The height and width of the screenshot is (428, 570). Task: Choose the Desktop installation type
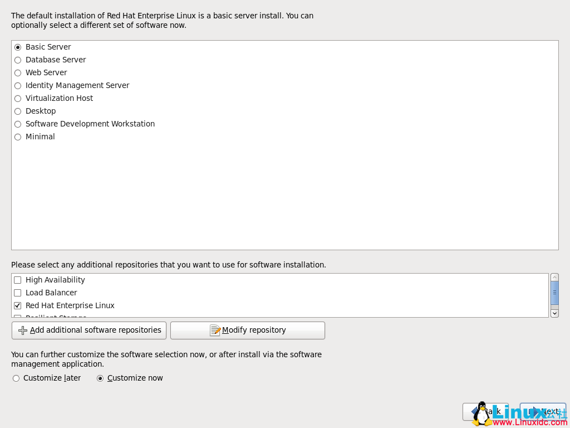tap(17, 111)
